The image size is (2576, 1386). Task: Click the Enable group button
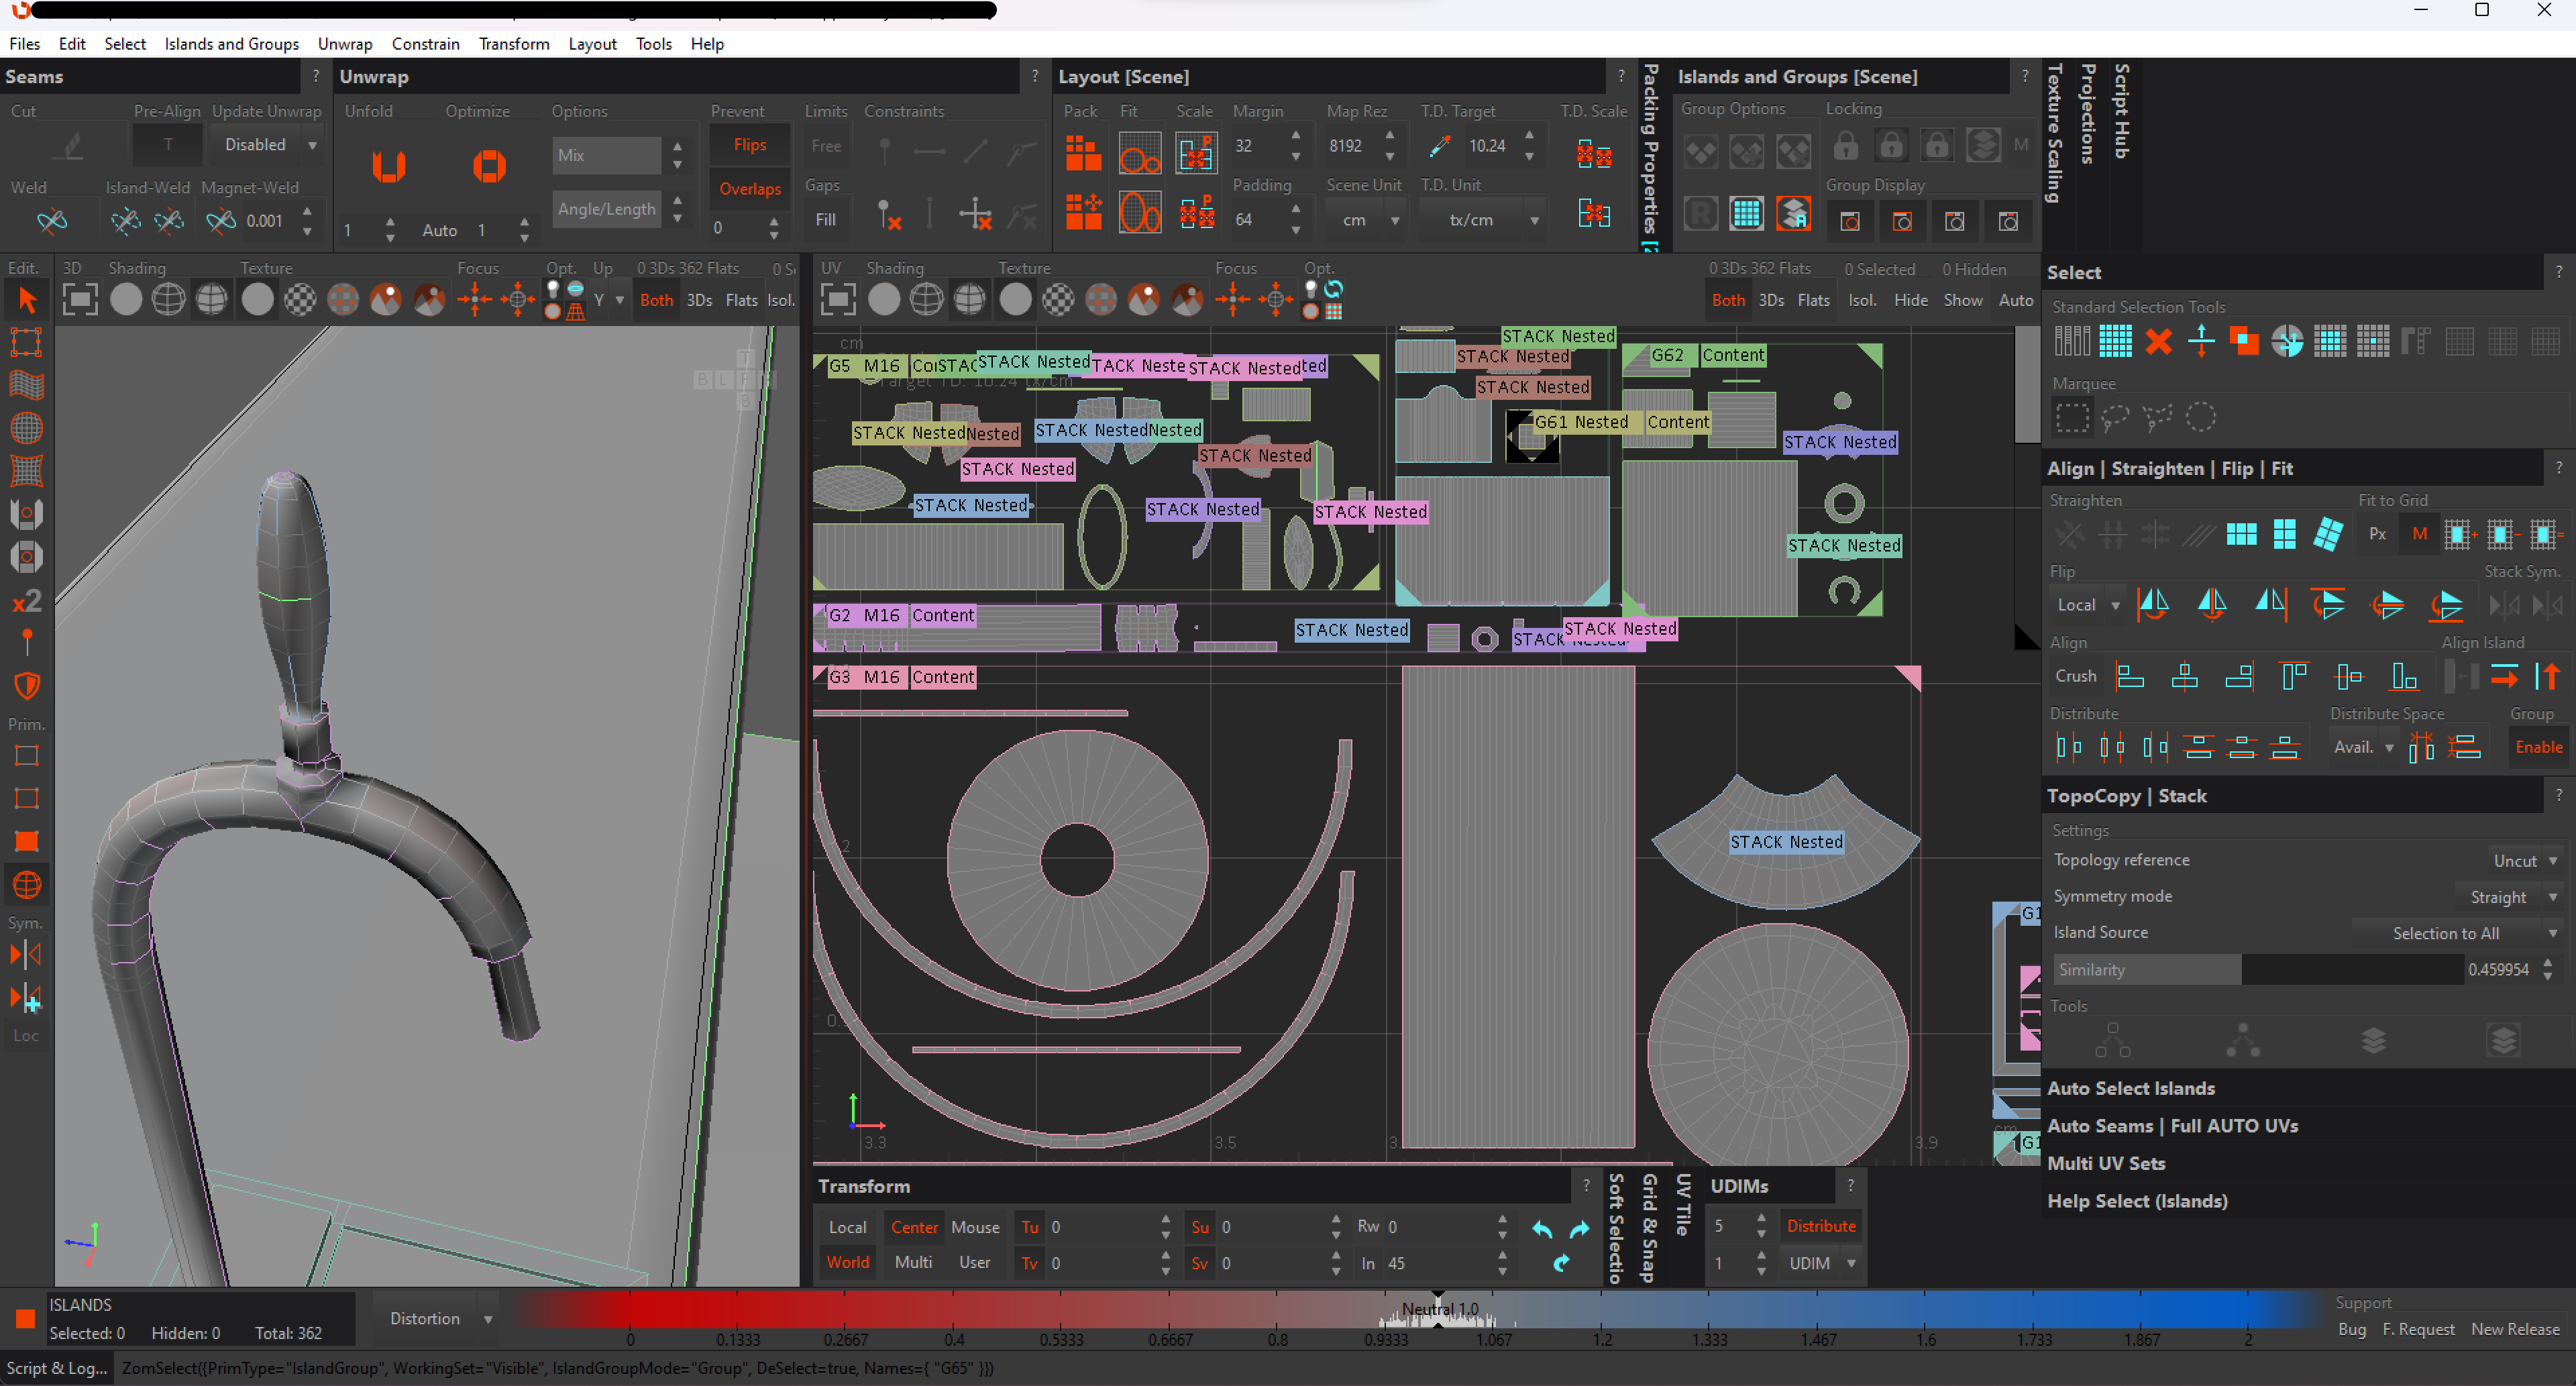(x=2538, y=747)
